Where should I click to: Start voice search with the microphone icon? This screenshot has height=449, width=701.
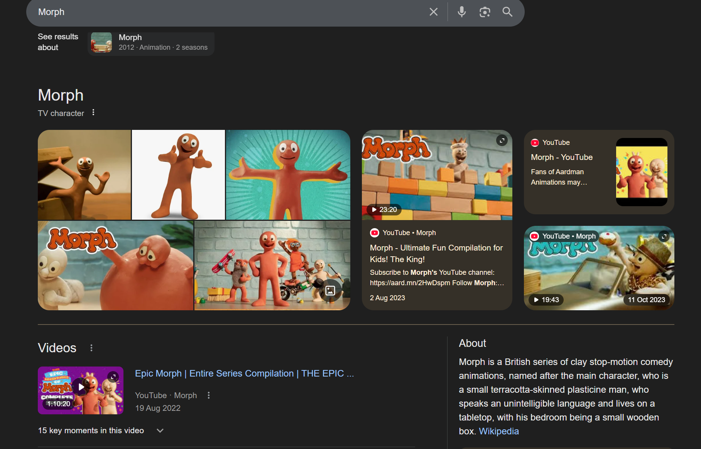pyautogui.click(x=462, y=12)
